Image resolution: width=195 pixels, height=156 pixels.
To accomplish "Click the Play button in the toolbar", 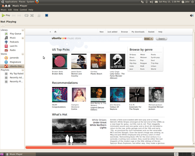I will pyautogui.click(x=6, y=15).
